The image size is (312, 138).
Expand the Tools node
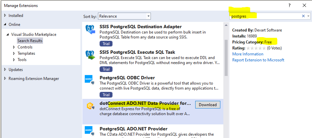pos(14,60)
